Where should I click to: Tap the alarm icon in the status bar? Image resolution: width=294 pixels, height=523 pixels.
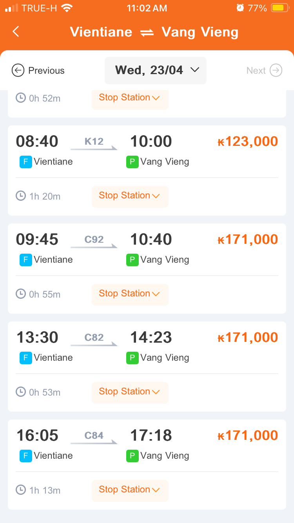[240, 8]
